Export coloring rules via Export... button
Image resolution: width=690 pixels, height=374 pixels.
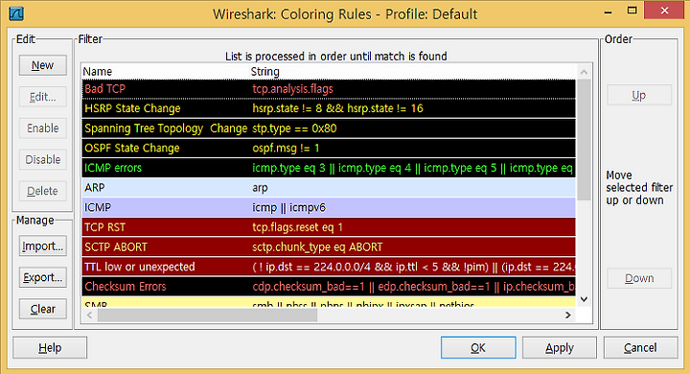point(43,277)
